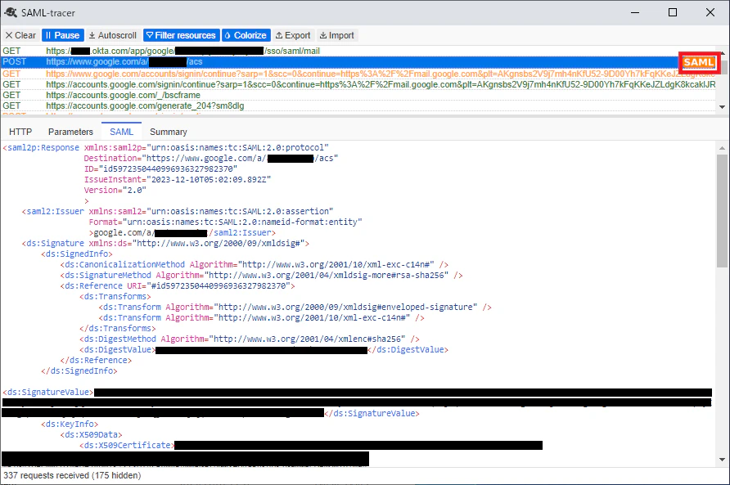Screen dimensions: 730x485
Task: Minimize the SAML-tracer window
Action: click(x=635, y=12)
